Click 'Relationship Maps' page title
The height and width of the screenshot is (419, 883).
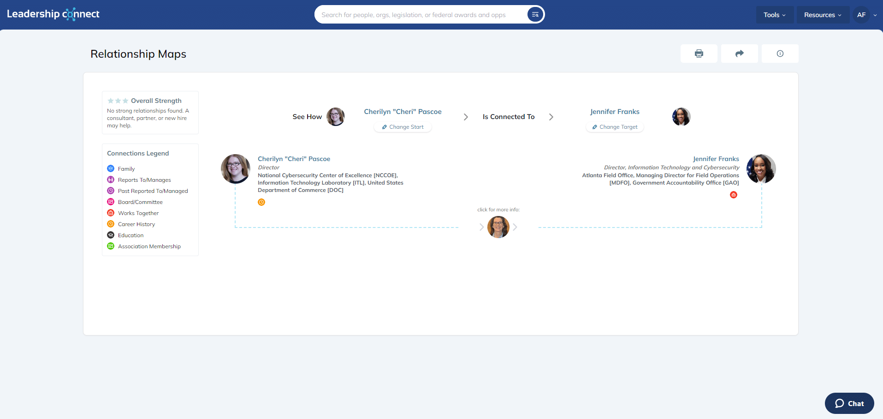click(x=138, y=54)
